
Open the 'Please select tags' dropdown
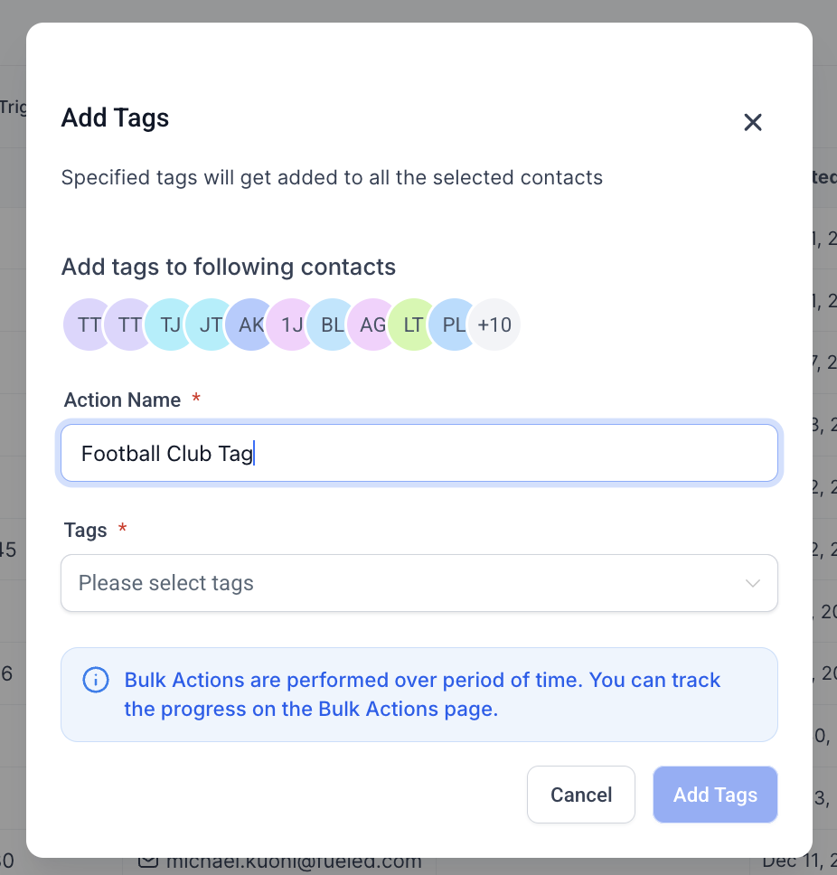click(x=407, y=583)
